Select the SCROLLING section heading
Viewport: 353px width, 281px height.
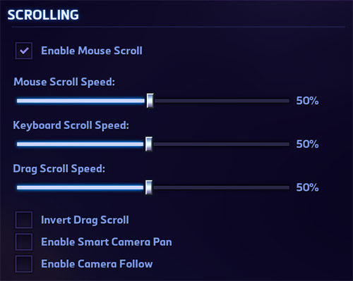coord(43,15)
